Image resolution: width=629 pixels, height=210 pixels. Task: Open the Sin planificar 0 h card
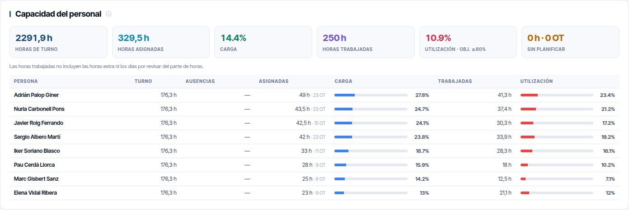570,42
